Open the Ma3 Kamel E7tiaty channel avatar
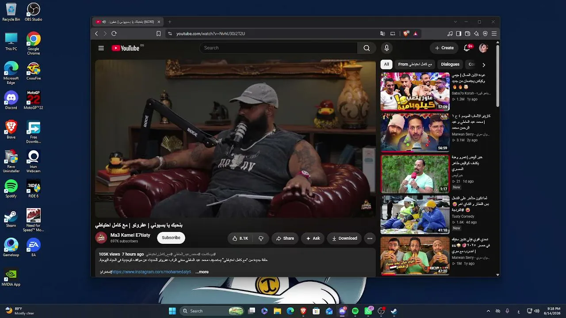The height and width of the screenshot is (318, 566). [101, 238]
